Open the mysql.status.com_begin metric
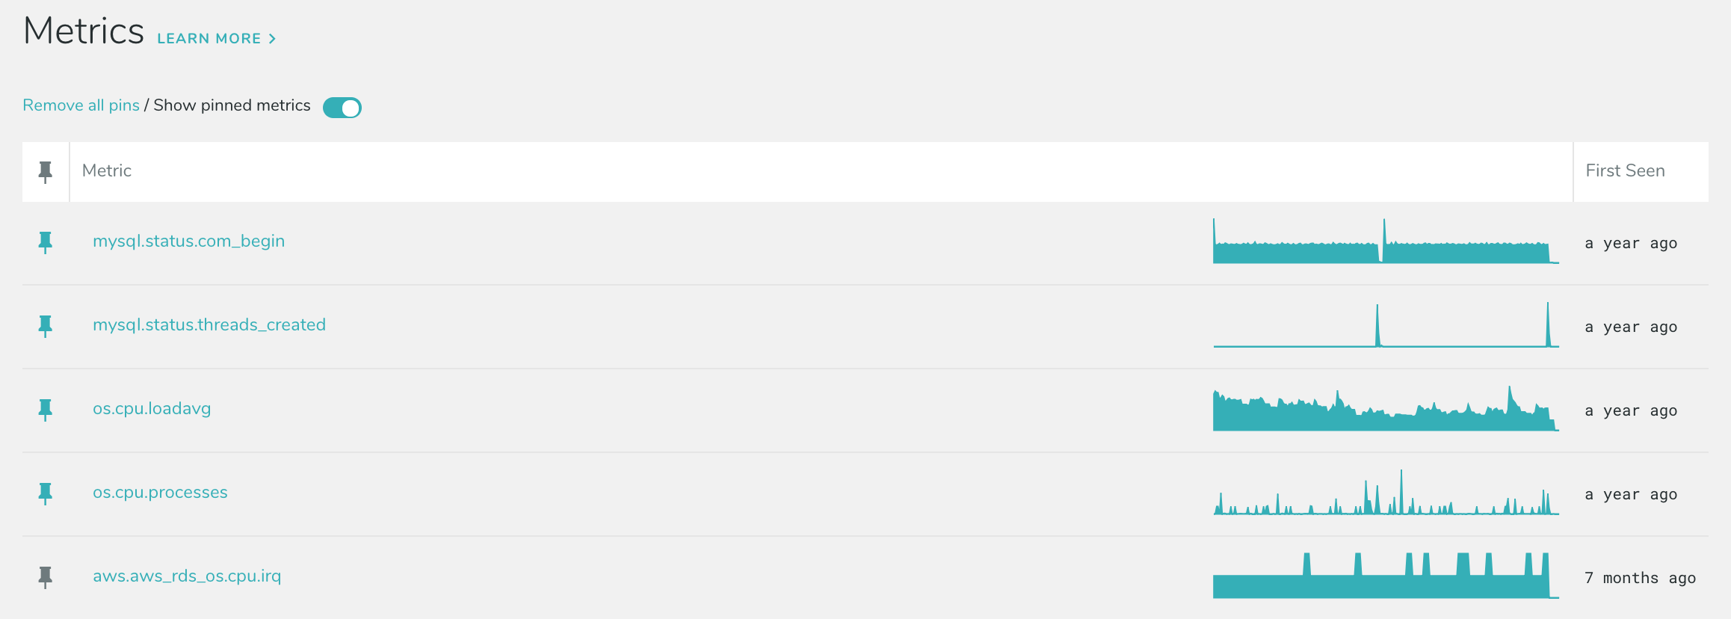Screen dimensions: 1731x619 tap(188, 241)
